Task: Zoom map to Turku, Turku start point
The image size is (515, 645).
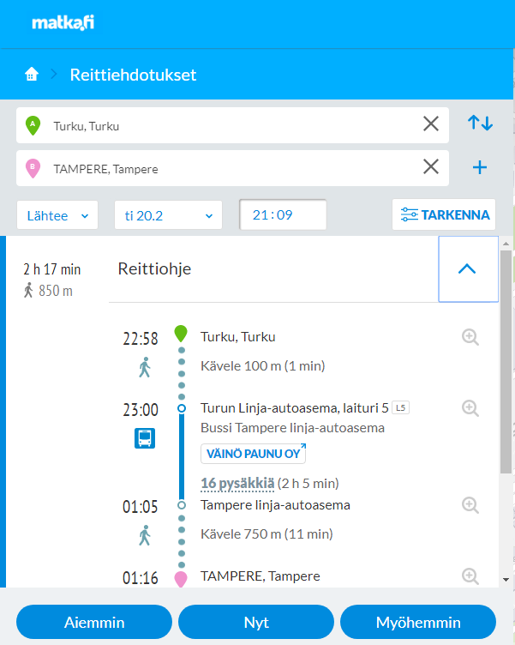Action: [x=470, y=337]
